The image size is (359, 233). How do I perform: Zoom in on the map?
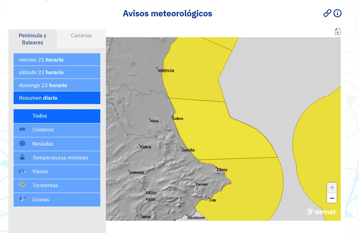point(332,187)
